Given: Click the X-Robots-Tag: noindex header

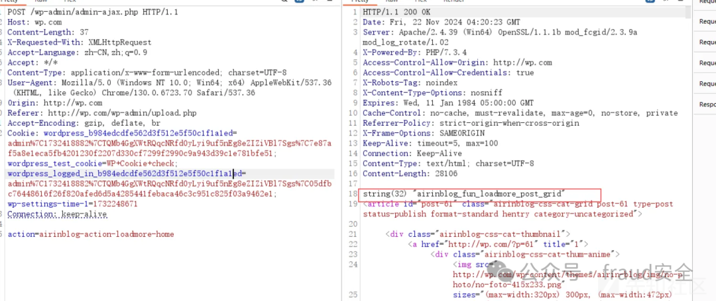Looking at the screenshot, I should [x=412, y=83].
